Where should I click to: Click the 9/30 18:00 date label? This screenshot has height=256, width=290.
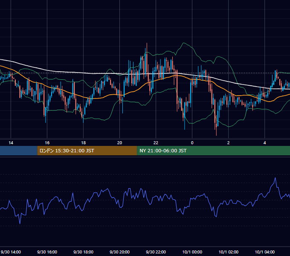click(x=84, y=252)
